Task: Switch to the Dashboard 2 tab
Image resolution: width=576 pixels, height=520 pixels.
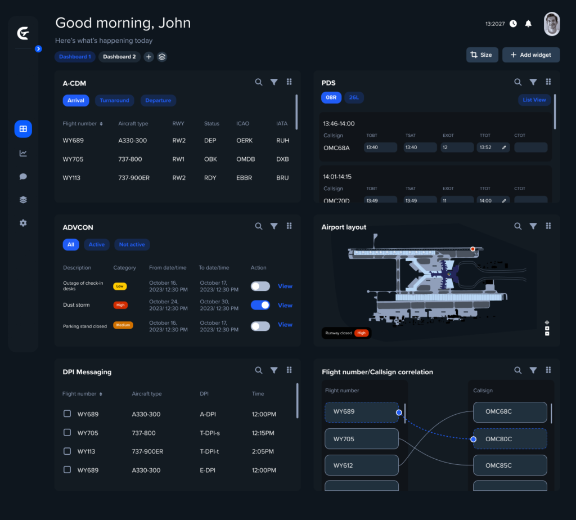Action: tap(119, 57)
